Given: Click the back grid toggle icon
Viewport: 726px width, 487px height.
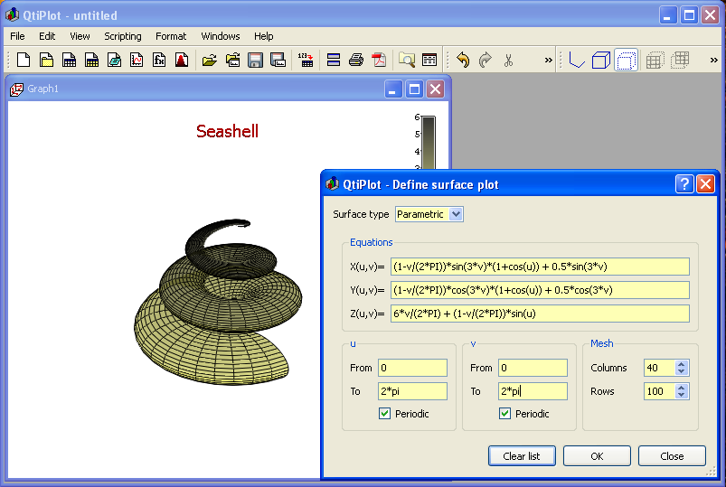Looking at the screenshot, I should [680, 61].
